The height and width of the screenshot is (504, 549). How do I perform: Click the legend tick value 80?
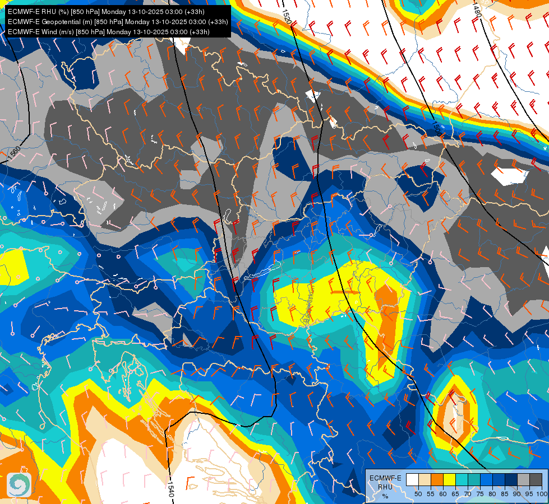pos(492,494)
